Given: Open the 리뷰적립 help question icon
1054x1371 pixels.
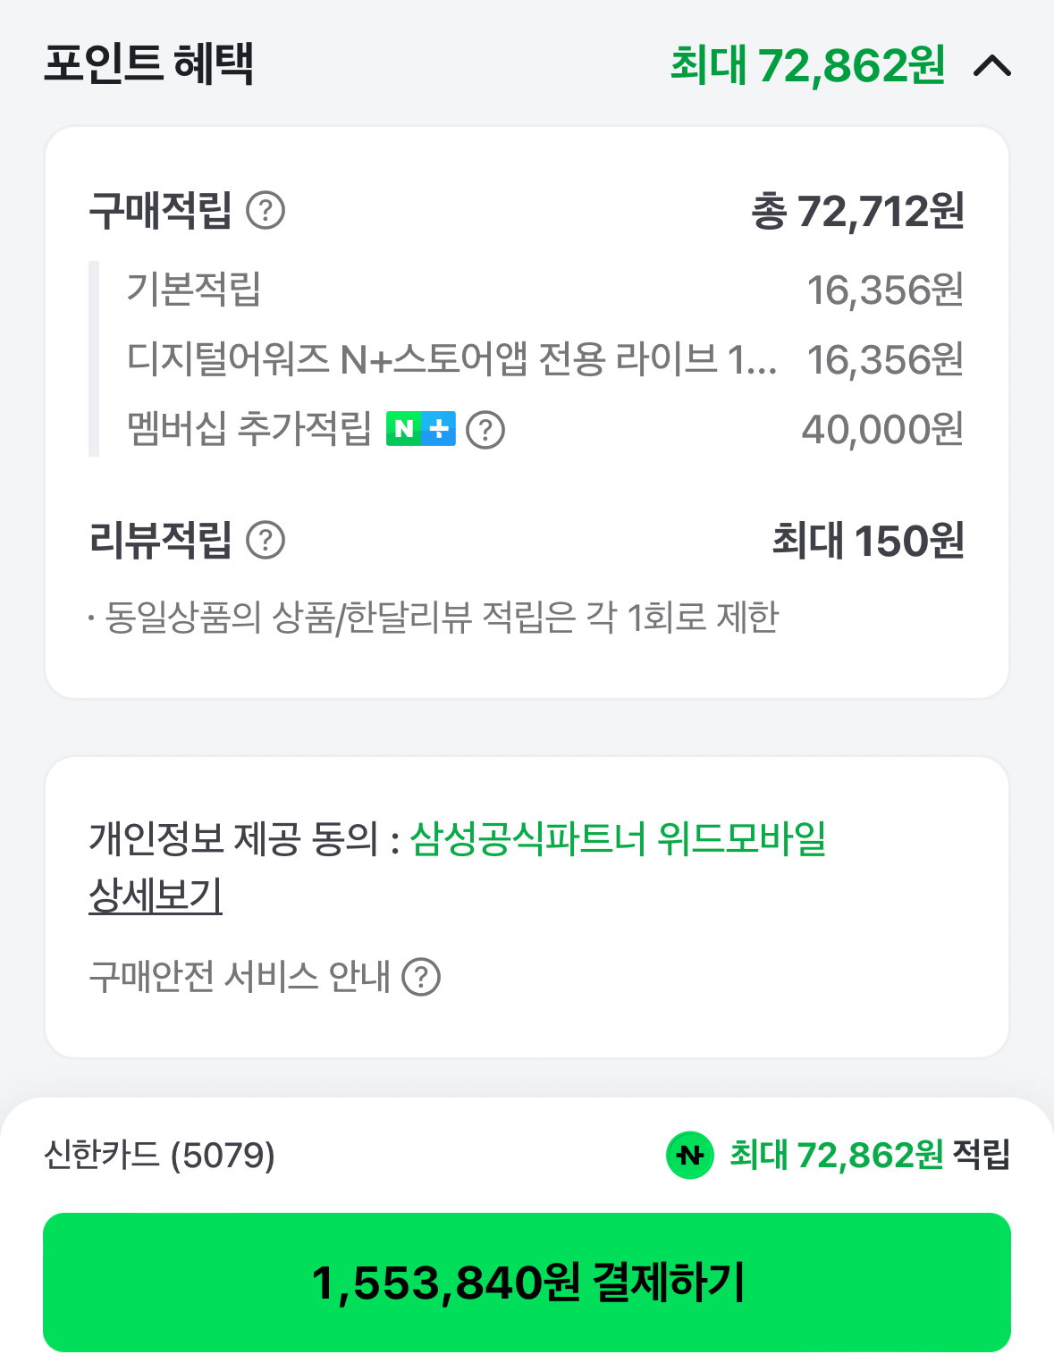Looking at the screenshot, I should pyautogui.click(x=266, y=540).
